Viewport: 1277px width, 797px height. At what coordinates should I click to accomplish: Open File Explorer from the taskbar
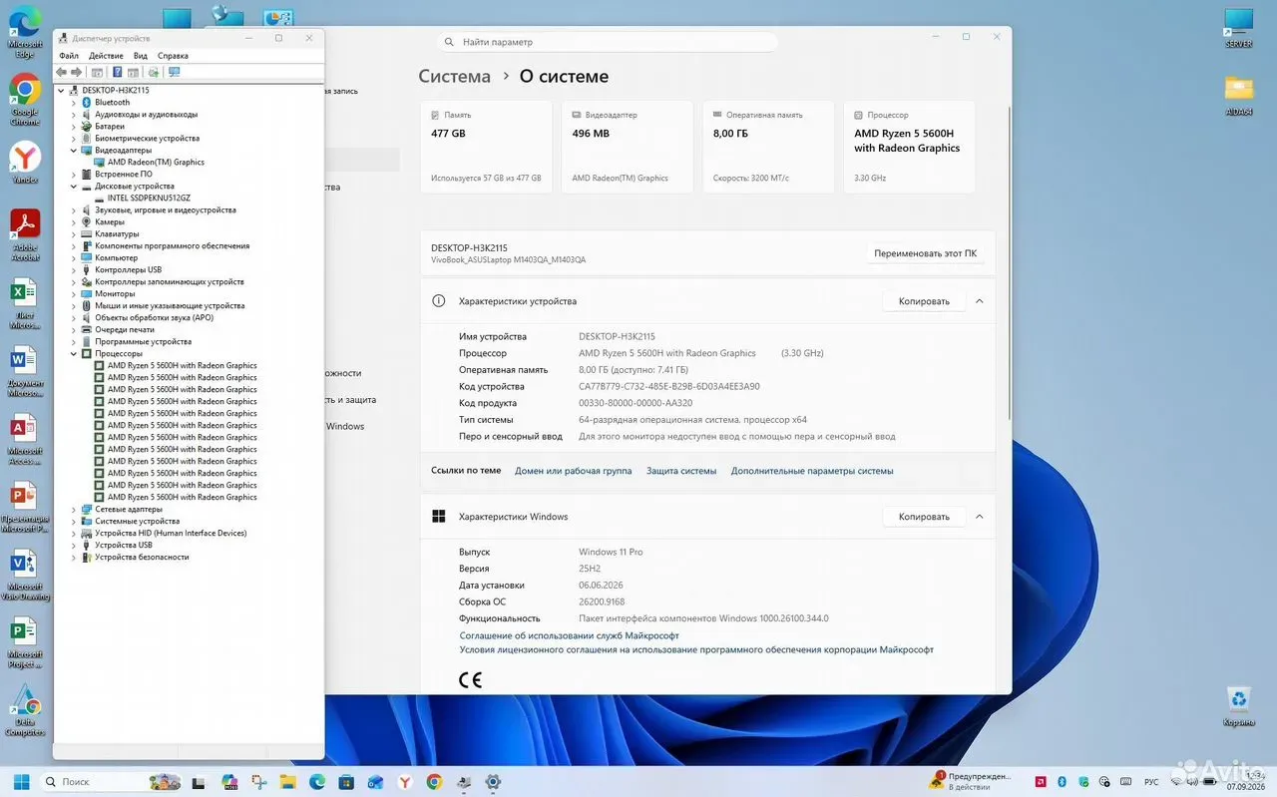pyautogui.click(x=287, y=782)
